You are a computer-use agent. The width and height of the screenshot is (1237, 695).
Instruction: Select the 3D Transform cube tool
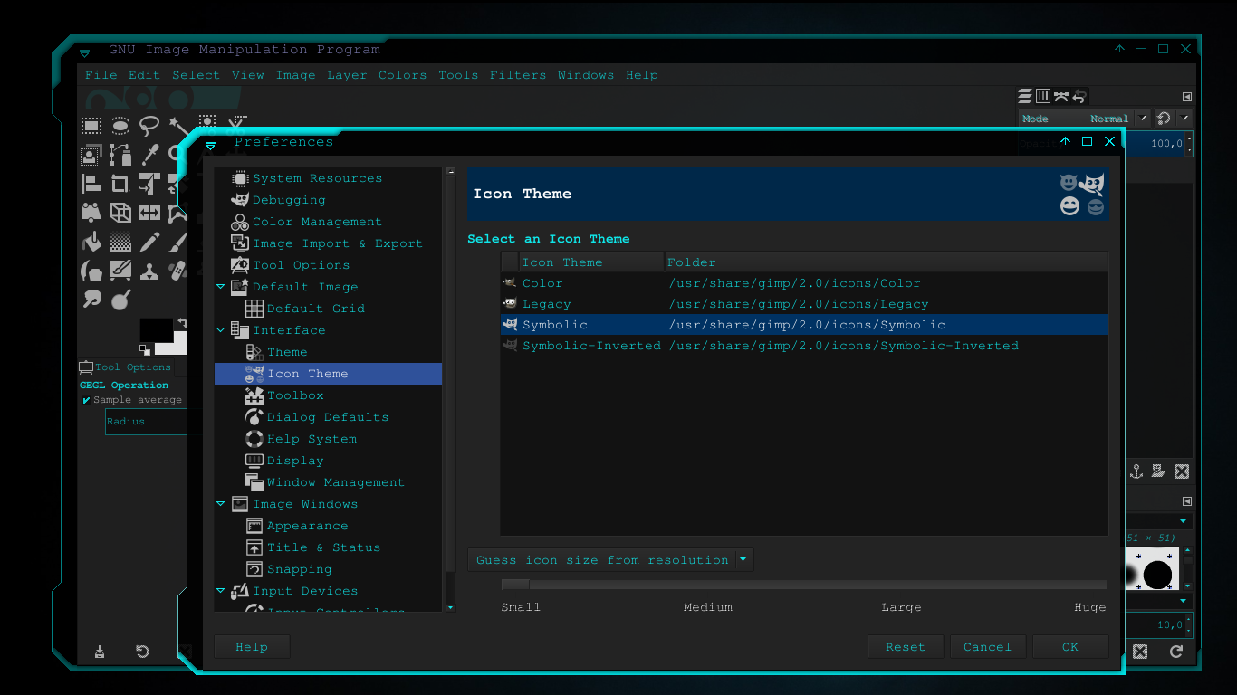(x=120, y=213)
